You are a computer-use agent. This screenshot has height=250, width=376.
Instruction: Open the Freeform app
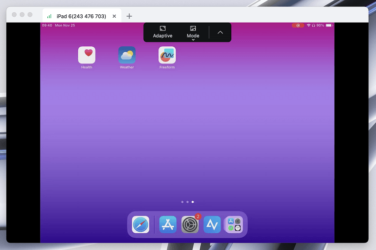pyautogui.click(x=167, y=55)
